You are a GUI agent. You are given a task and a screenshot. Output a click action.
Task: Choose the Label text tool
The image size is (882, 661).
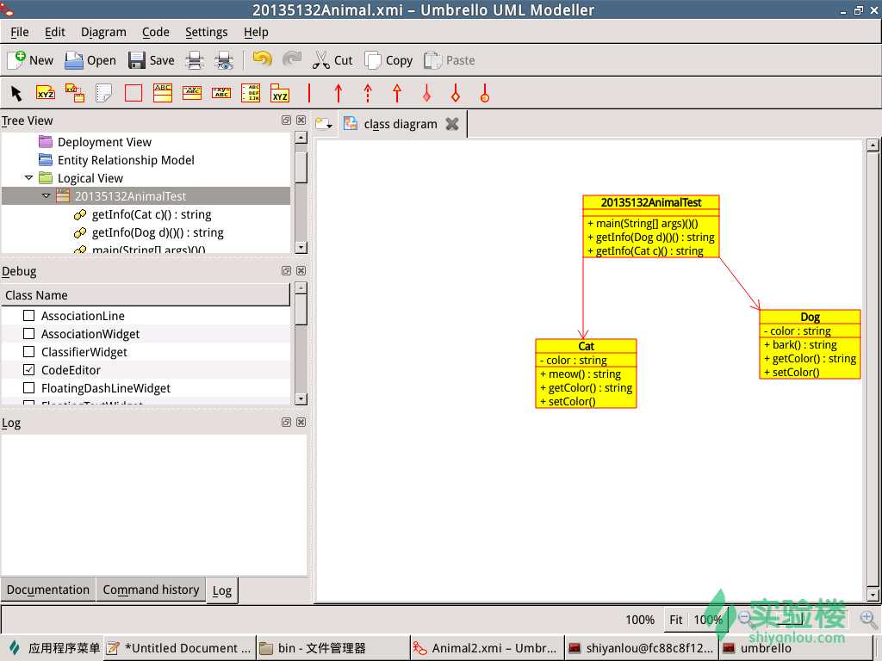46,93
